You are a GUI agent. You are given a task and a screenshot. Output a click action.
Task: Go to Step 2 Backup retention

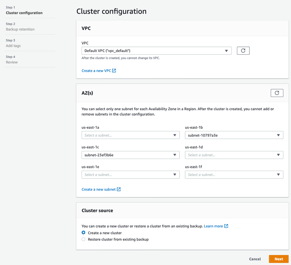pos(20,29)
